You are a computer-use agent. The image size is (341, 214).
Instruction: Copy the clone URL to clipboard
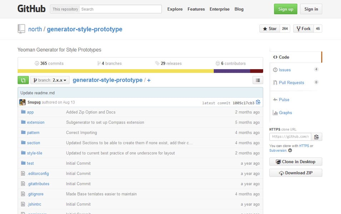[316, 137]
